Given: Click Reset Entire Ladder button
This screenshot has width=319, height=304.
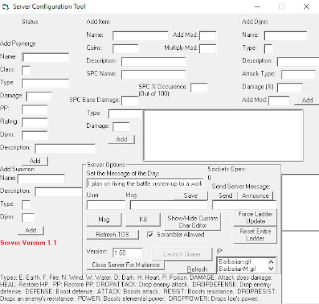Looking at the screenshot, I should [255, 235].
